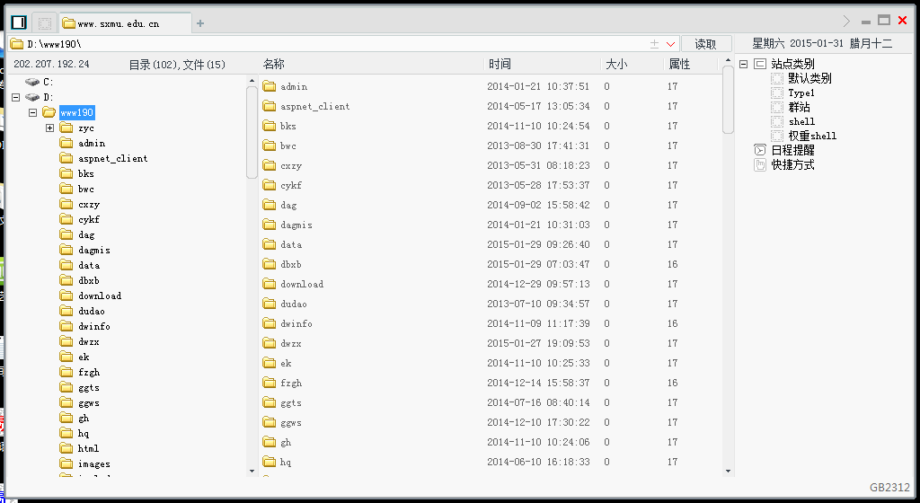Viewport: 920px width, 503px height.
Task: Collapse the www190 folder node
Action: [x=33, y=112]
